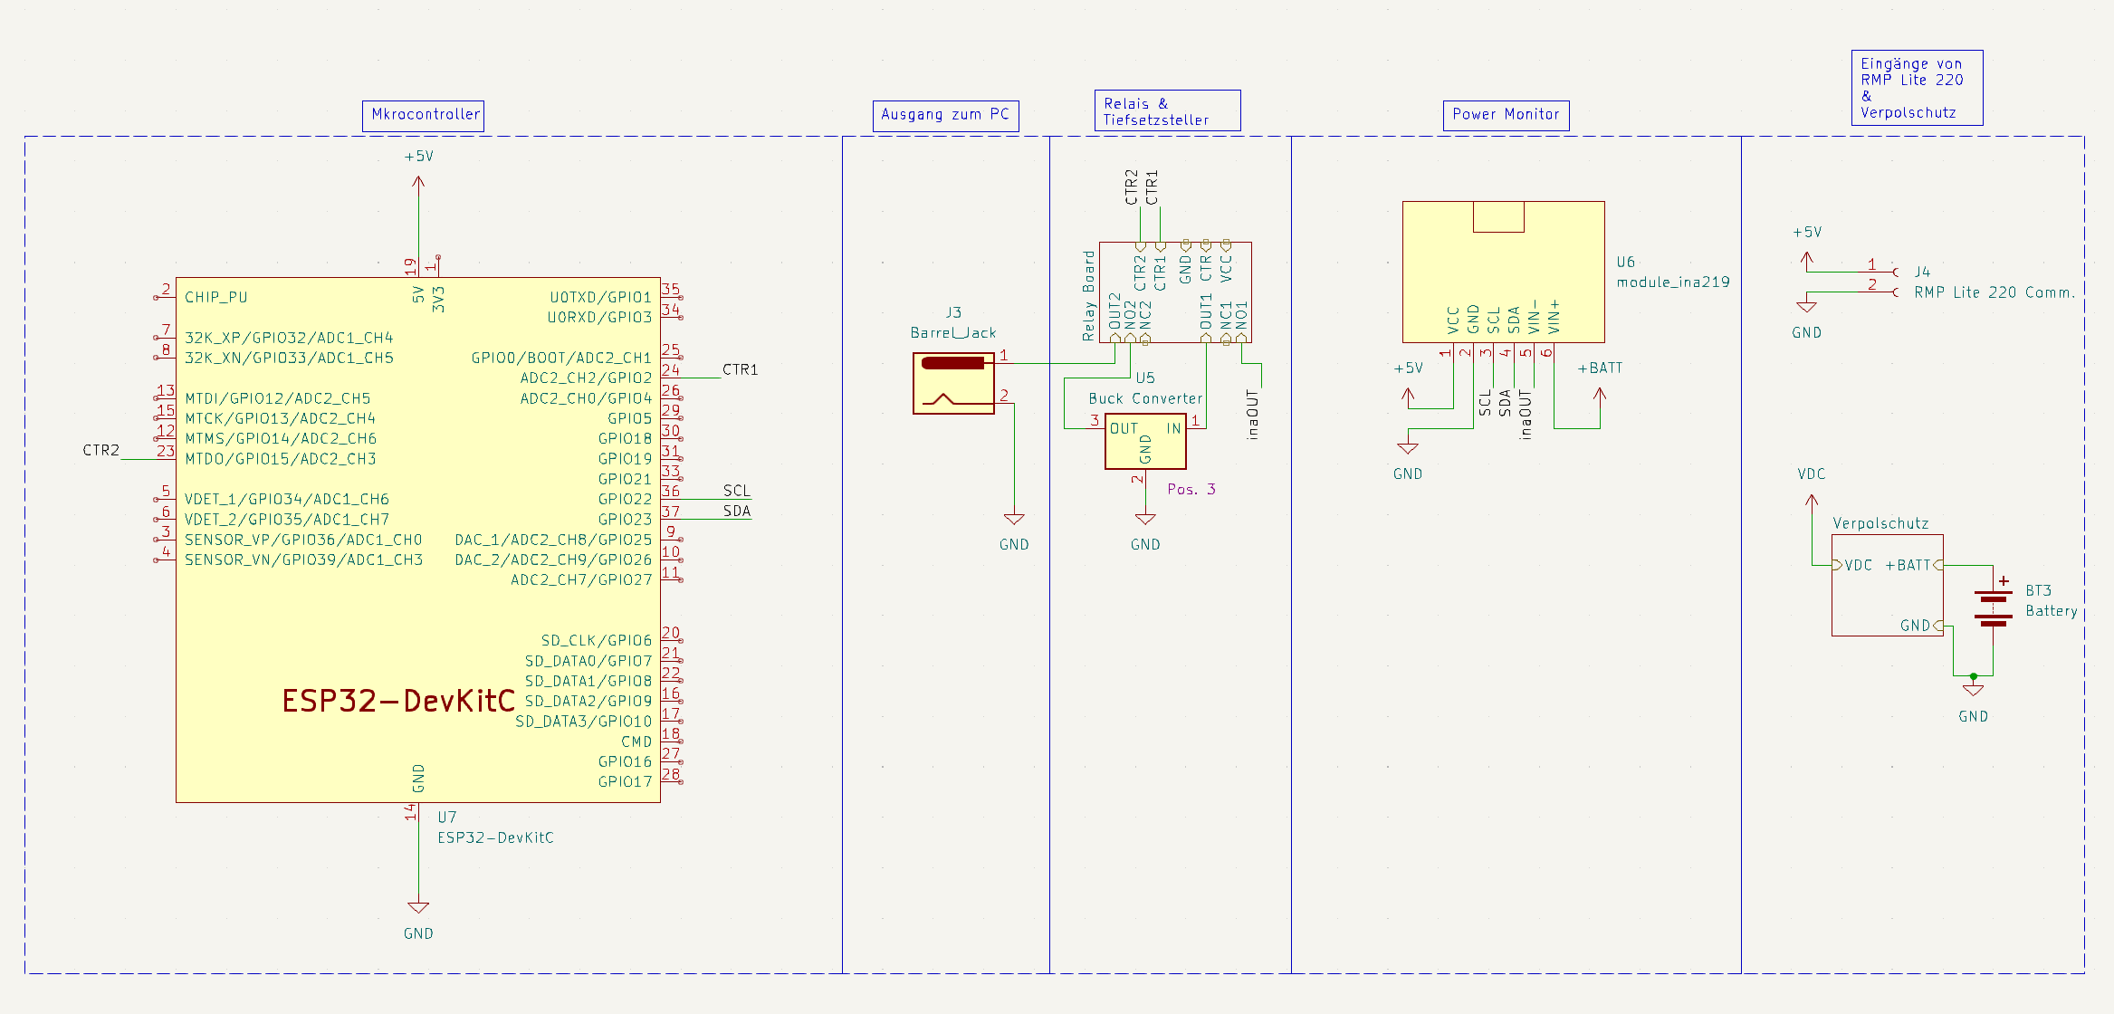Viewport: 2114px width, 1014px height.
Task: Select the +5V arrow near connector J4
Action: coord(1807,259)
